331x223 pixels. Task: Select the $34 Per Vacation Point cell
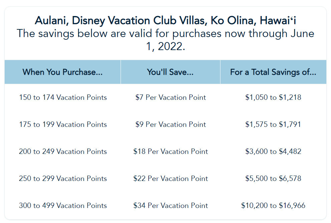(170, 206)
